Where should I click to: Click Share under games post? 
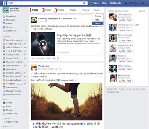click(48, 58)
